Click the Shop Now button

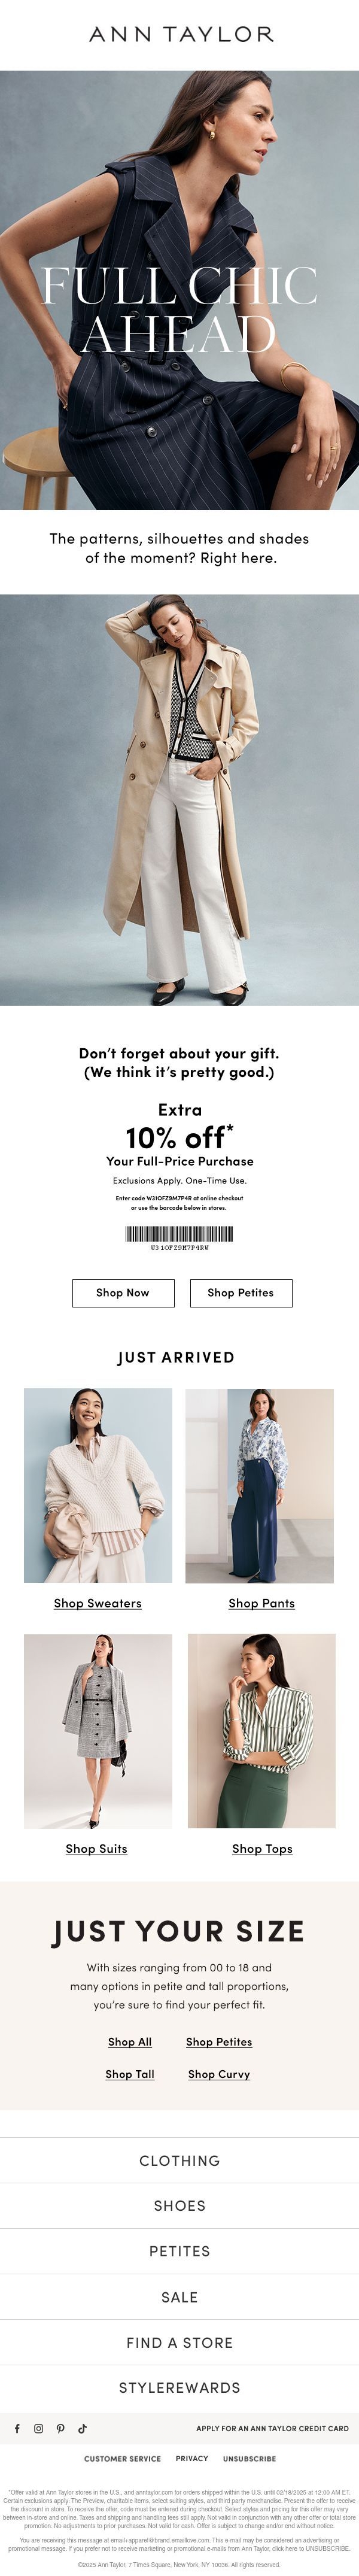point(122,1292)
